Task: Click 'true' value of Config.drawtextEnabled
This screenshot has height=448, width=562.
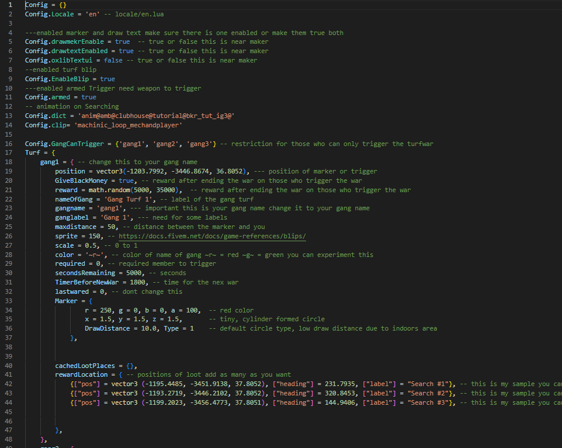Action: pos(126,51)
